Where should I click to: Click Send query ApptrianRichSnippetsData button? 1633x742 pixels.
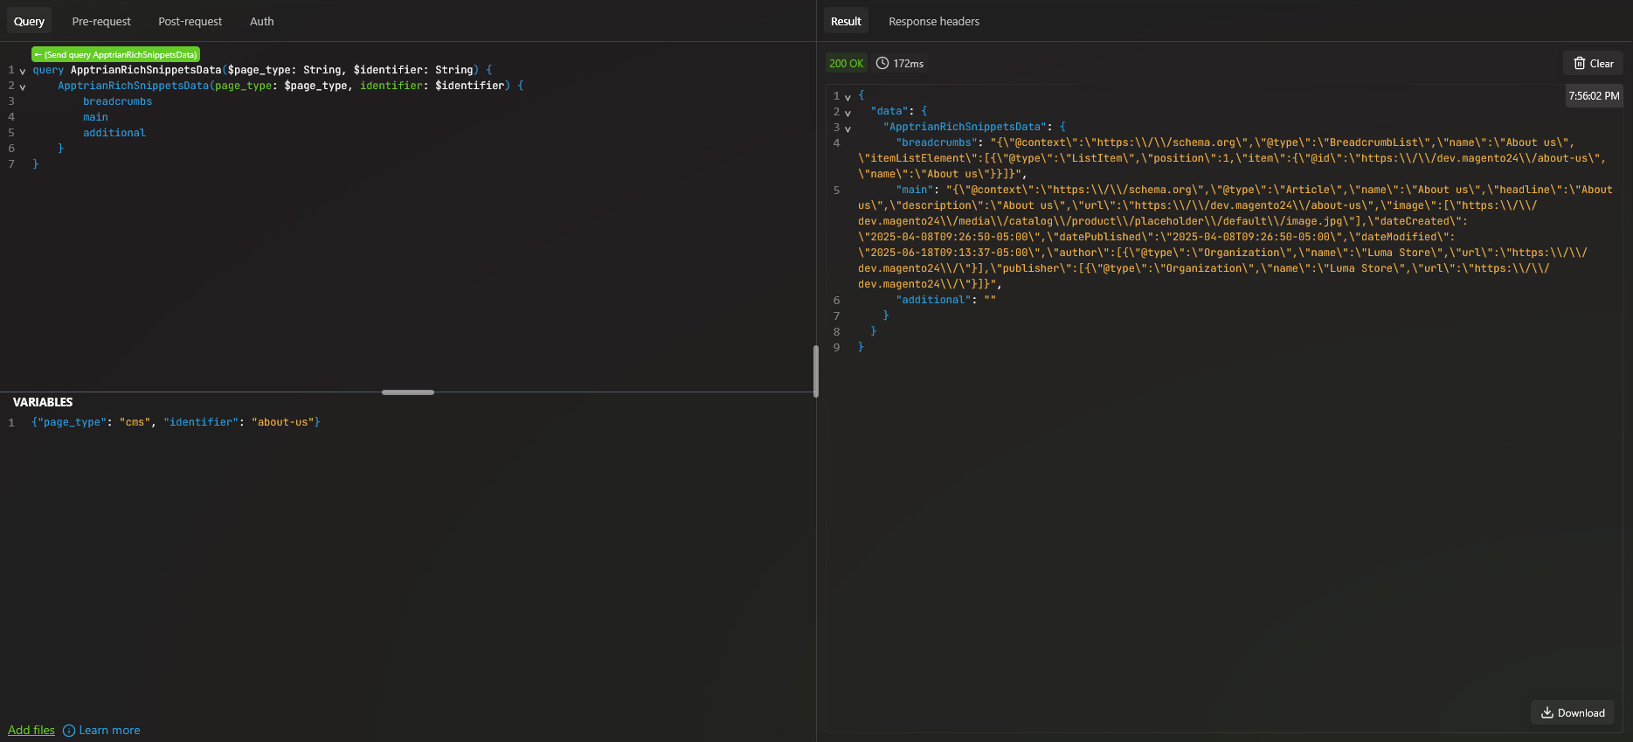coord(116,54)
